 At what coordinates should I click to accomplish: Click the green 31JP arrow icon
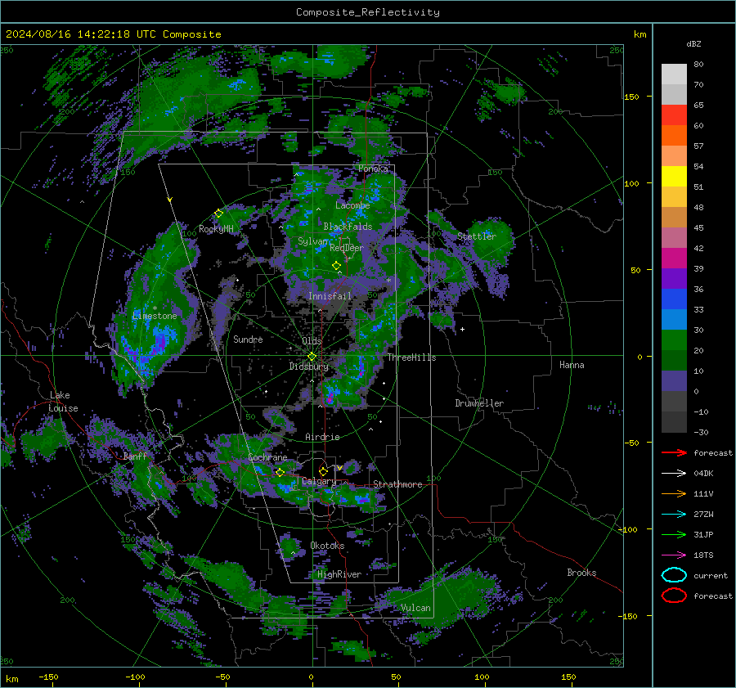pyautogui.click(x=674, y=534)
